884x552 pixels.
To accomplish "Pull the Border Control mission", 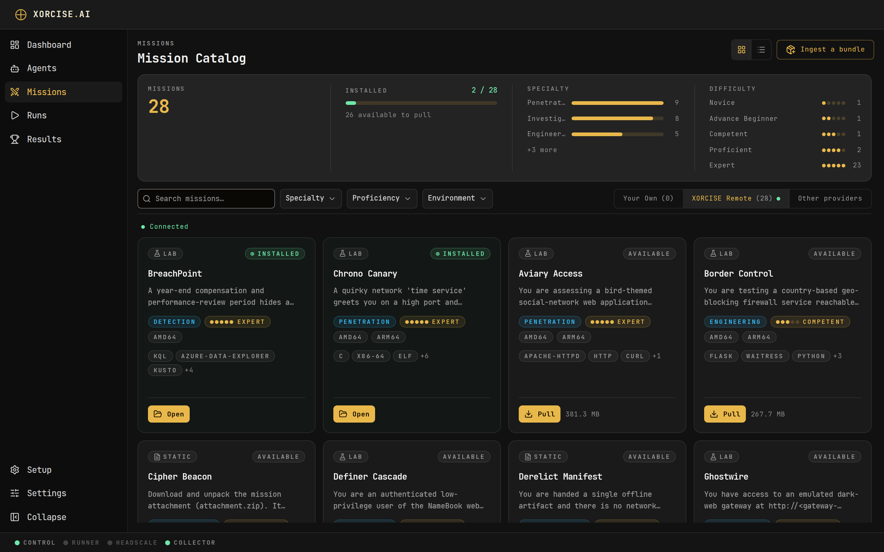I will click(x=725, y=414).
